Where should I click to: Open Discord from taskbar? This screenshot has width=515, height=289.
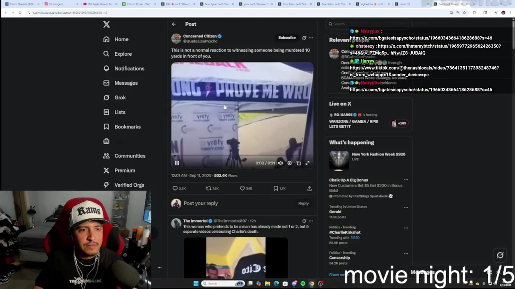(x=294, y=283)
